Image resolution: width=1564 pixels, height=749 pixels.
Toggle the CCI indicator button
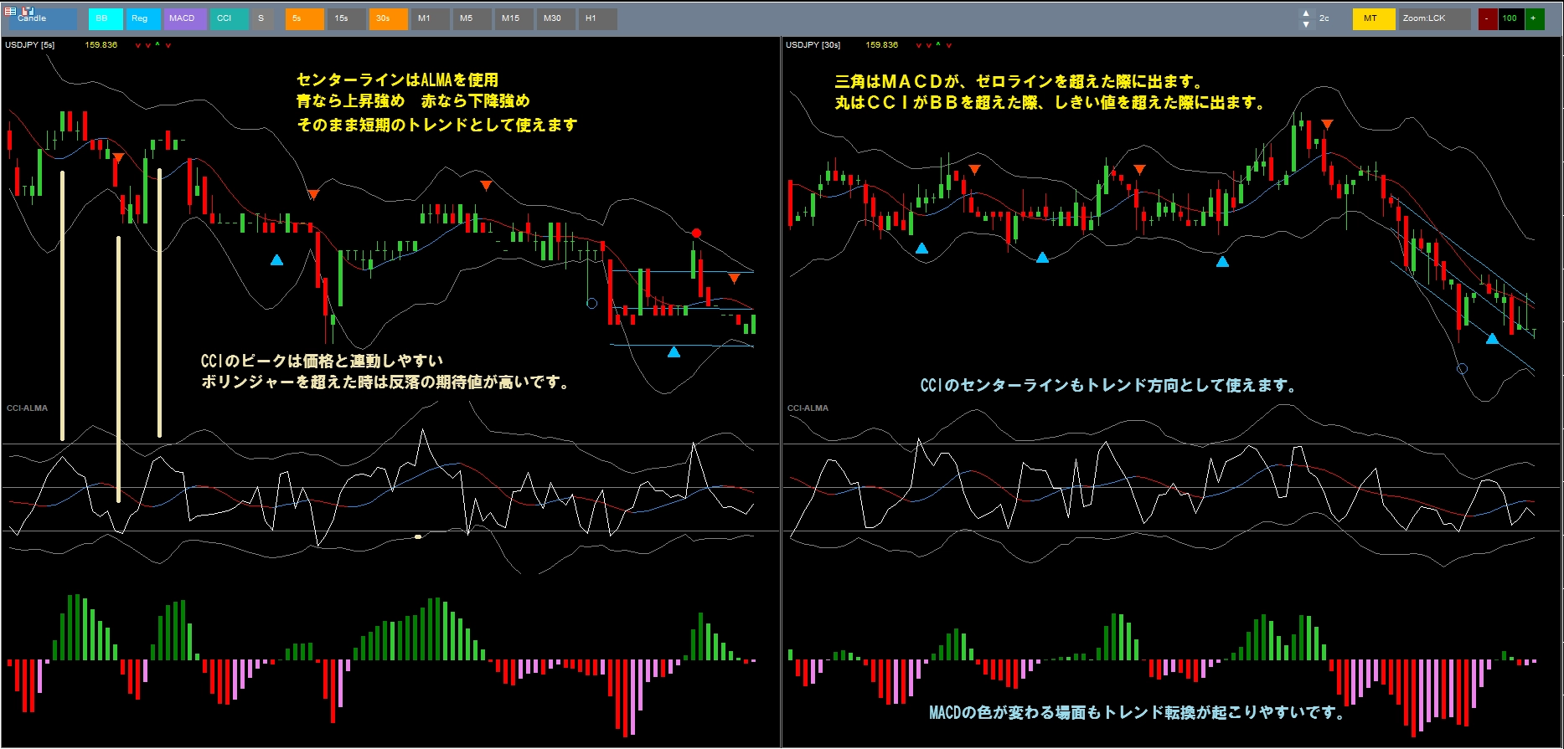click(x=230, y=19)
